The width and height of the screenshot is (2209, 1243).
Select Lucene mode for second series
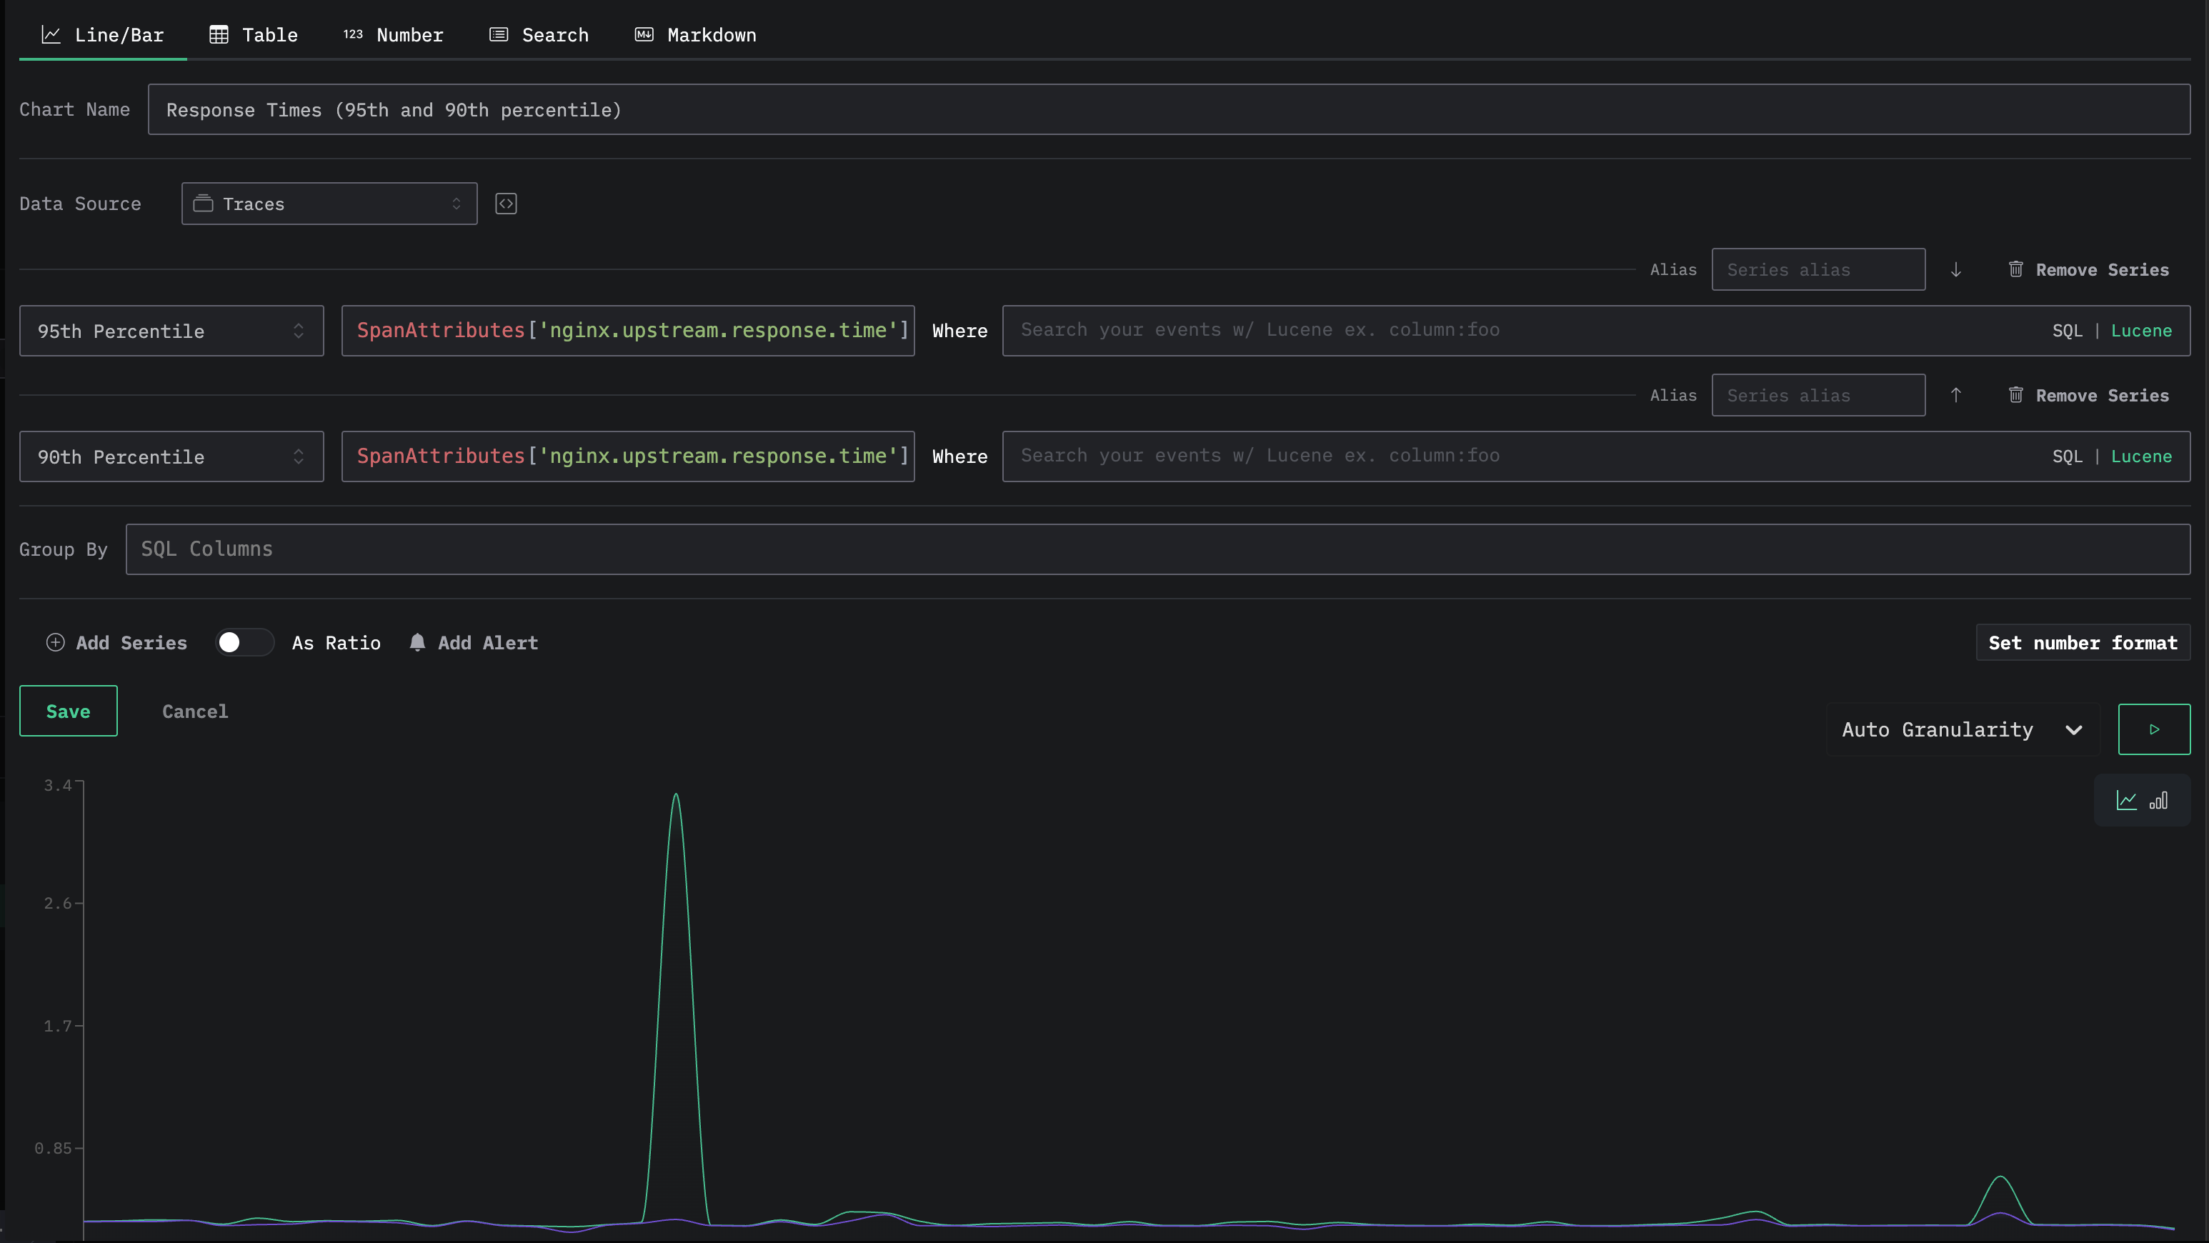[2141, 457]
